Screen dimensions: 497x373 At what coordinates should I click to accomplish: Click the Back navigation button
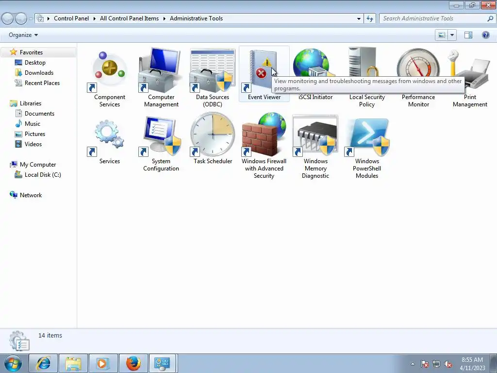[8, 19]
